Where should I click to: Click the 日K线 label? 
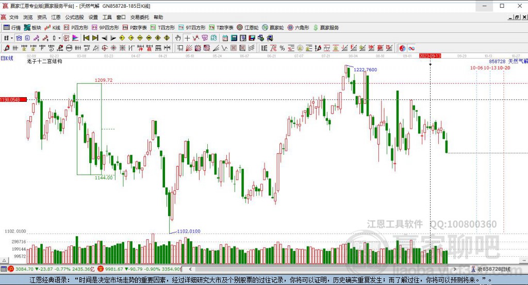coord(7,58)
